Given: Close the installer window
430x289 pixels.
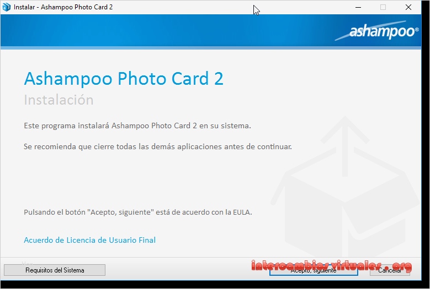Looking at the screenshot, I should coord(408,7).
